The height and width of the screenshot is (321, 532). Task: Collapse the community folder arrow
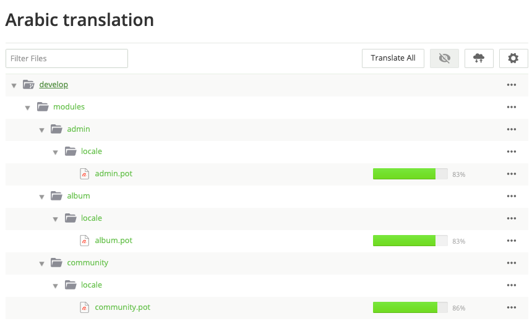tap(41, 263)
